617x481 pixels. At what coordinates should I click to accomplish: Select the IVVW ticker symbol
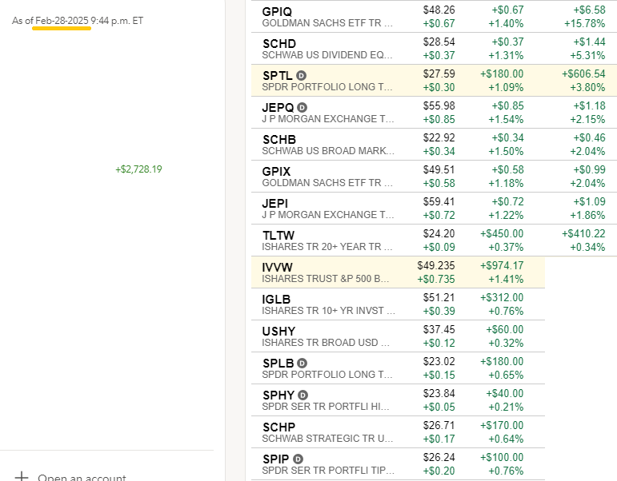[x=277, y=267]
